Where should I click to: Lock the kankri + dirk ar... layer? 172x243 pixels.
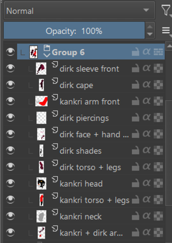tap(135, 232)
